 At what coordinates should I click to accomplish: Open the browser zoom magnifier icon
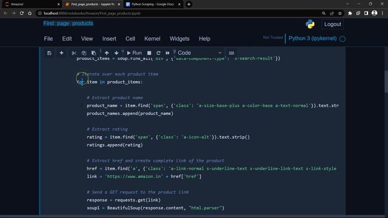coord(324,13)
